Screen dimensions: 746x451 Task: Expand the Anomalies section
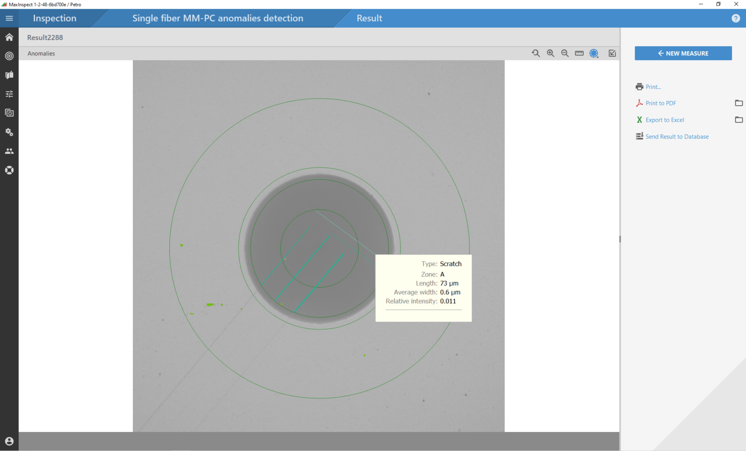tap(41, 53)
